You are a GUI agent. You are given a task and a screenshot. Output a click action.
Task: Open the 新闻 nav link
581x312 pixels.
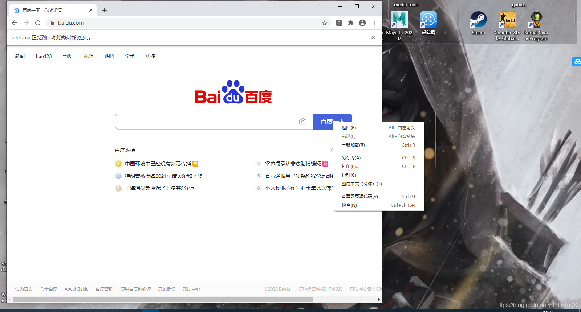click(20, 56)
